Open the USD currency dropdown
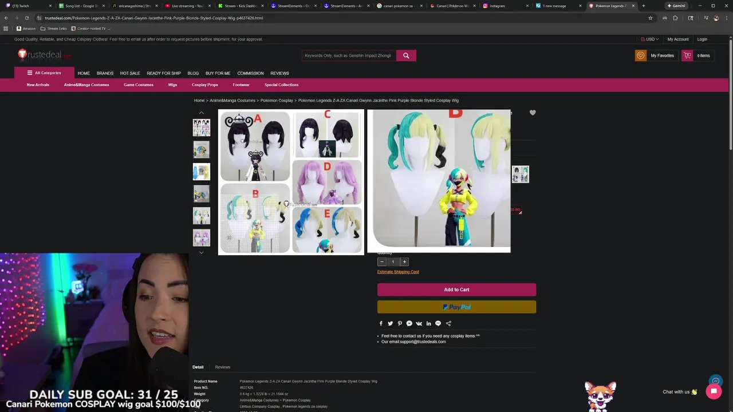Image resolution: width=733 pixels, height=412 pixels. coord(650,39)
